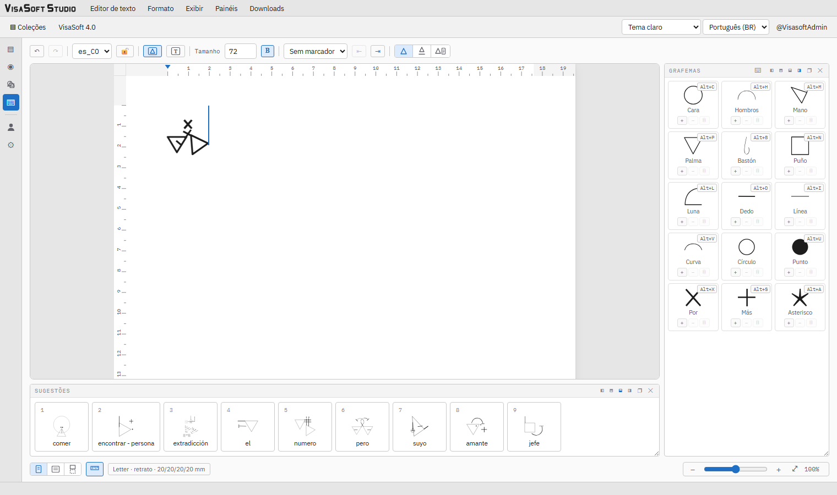
Task: Click the undo arrow icon in toolbar
Action: [x=37, y=51]
